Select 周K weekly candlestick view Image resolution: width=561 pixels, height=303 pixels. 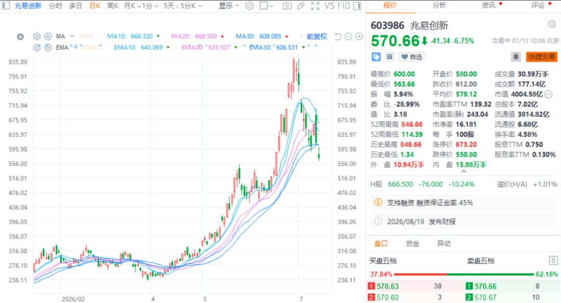[x=112, y=6]
